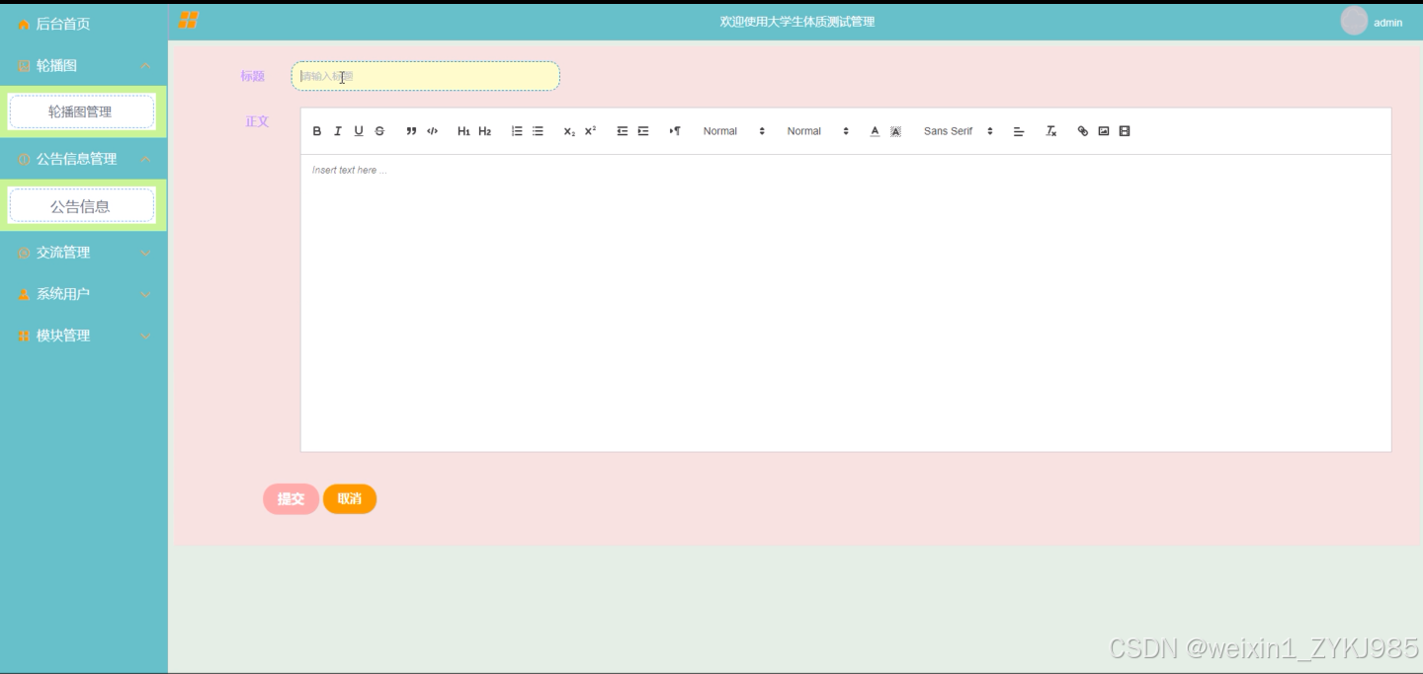Viewport: 1423px width, 674px height.
Task: Insert a blockquote
Action: [x=411, y=131]
